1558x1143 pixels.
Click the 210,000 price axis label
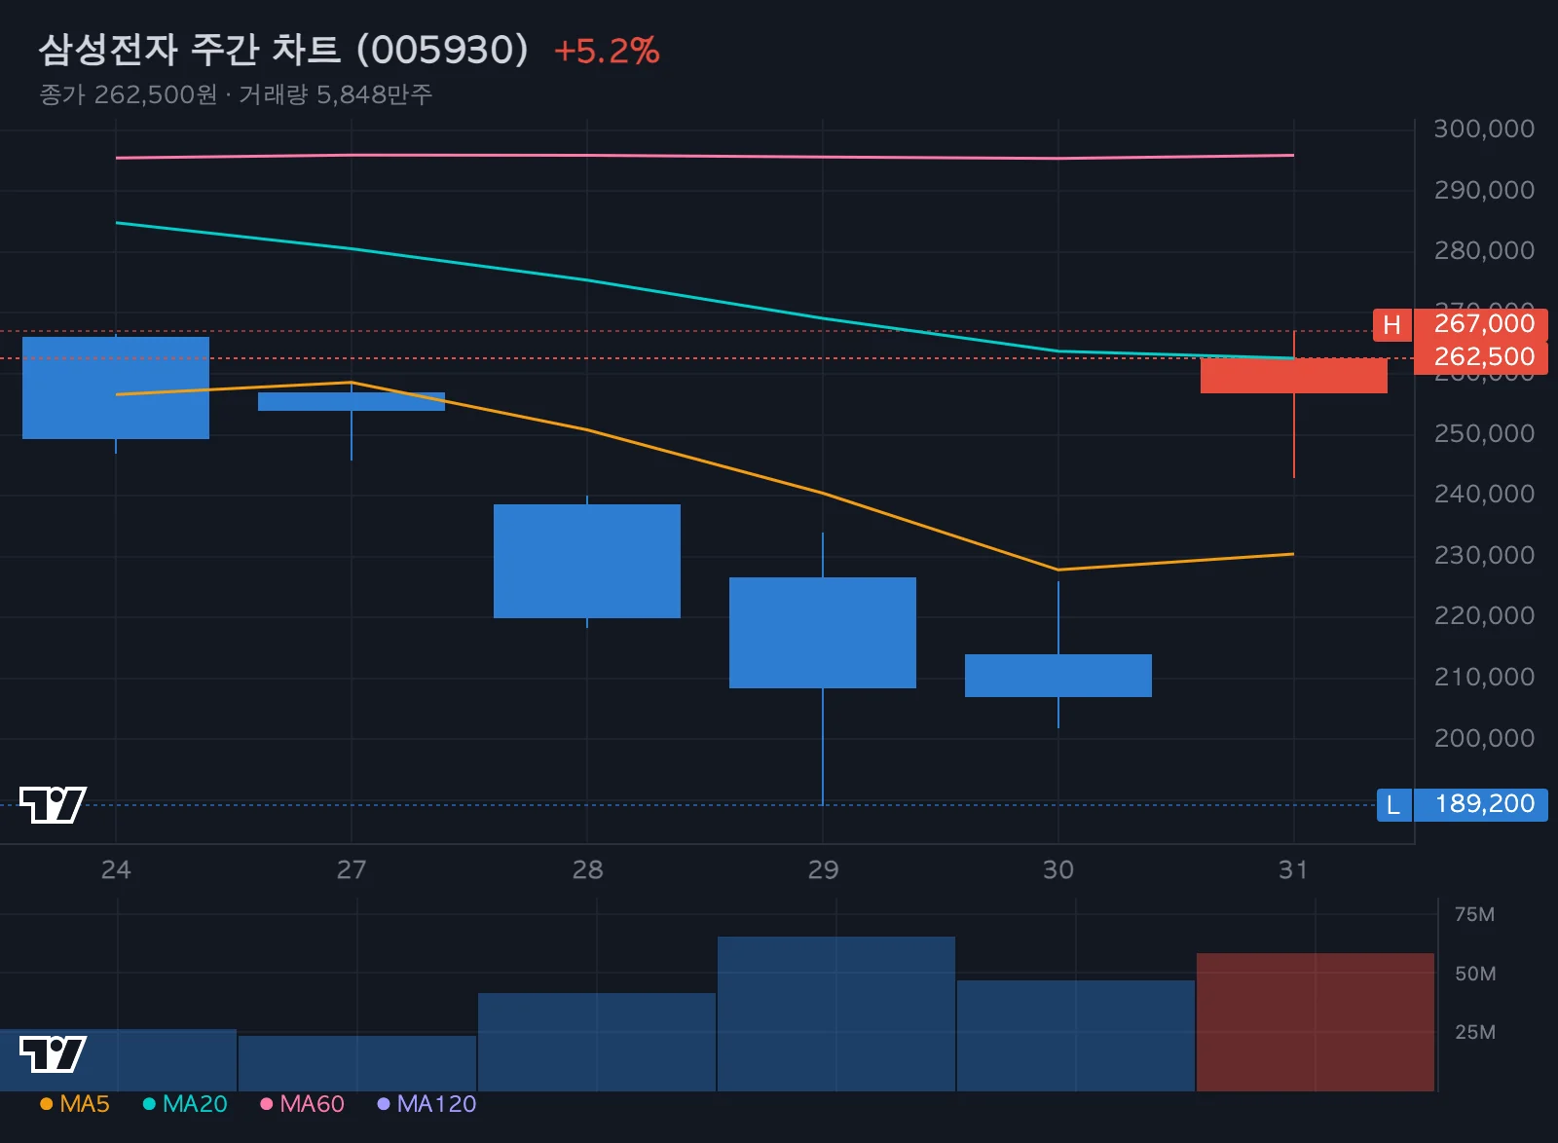click(x=1484, y=677)
